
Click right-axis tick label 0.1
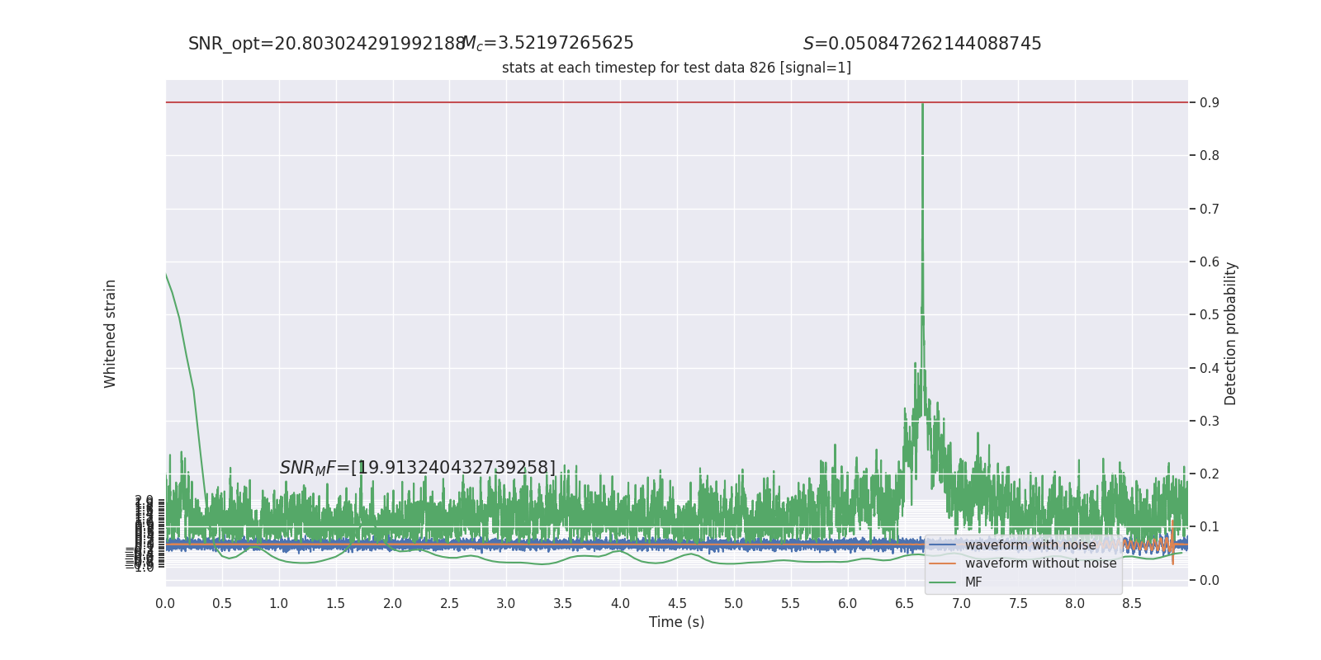pos(1210,527)
